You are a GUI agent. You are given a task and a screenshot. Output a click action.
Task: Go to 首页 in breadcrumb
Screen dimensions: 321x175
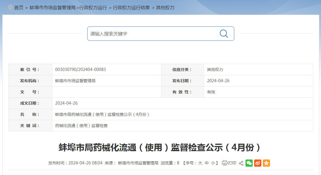(19, 8)
